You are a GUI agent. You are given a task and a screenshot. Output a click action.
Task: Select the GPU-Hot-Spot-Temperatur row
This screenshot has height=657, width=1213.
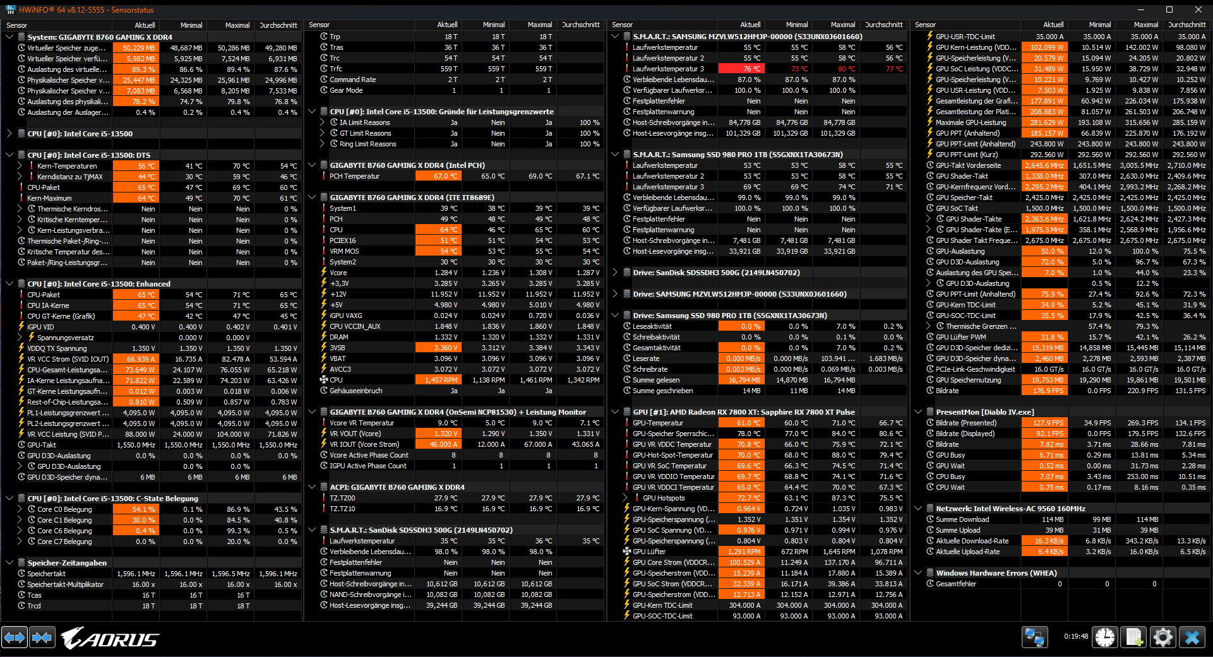click(758, 455)
